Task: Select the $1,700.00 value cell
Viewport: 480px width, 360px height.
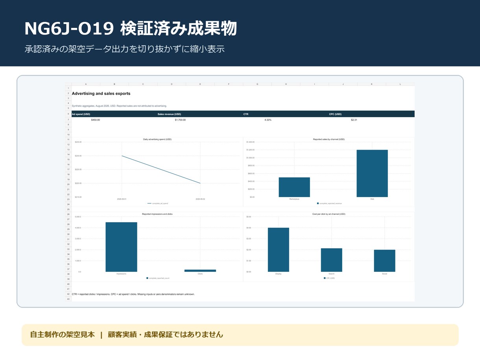Action: tap(180, 120)
